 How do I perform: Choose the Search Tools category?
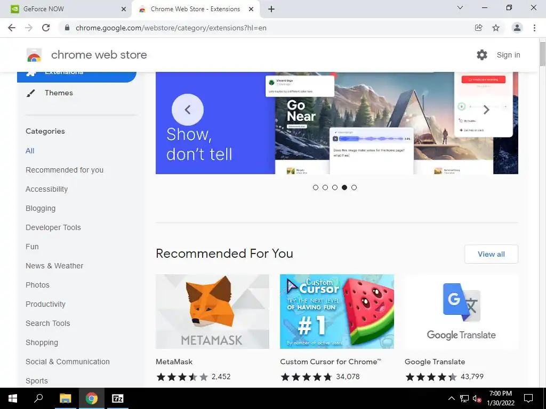coord(47,323)
